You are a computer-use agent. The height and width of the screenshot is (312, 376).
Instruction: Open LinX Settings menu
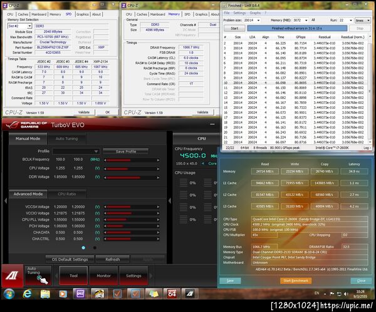pos(239,13)
